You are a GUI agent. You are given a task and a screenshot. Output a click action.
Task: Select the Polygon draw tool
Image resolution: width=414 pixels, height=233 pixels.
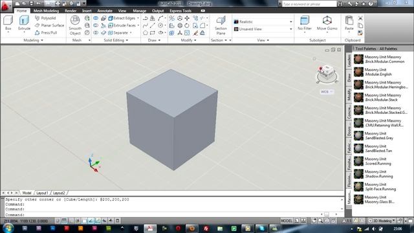click(x=145, y=33)
